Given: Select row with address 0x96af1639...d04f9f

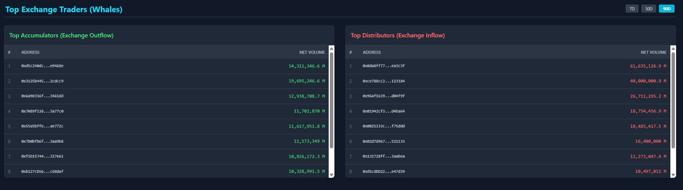Looking at the screenshot, I should 383,96.
